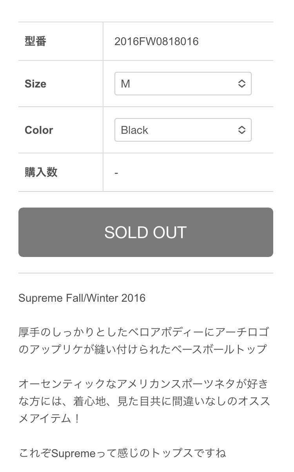Click the 型番 row label
The height and width of the screenshot is (472, 294).
point(36,41)
